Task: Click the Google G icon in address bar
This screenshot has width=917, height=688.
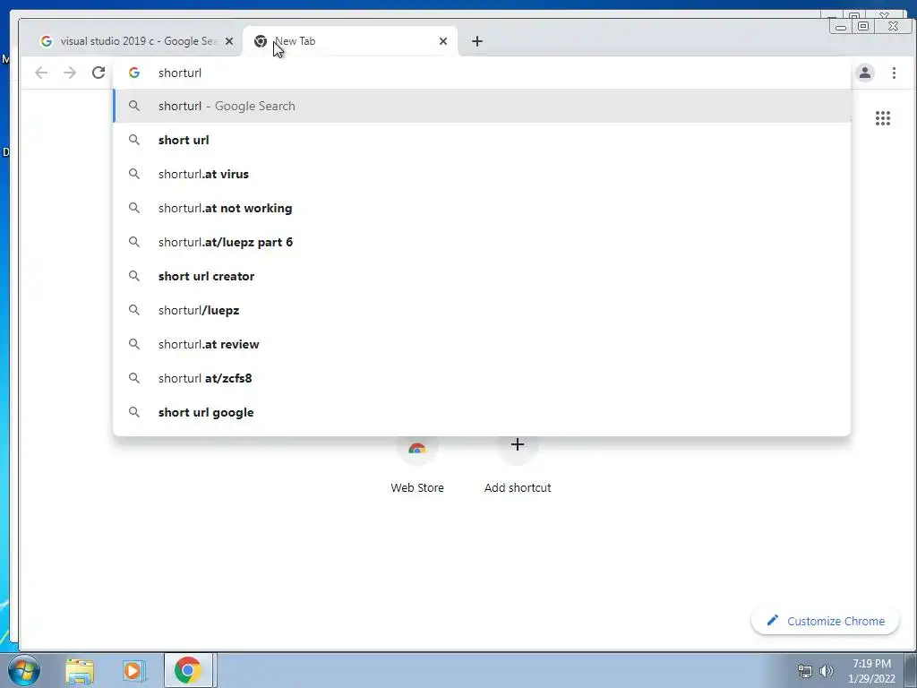Action: click(134, 73)
